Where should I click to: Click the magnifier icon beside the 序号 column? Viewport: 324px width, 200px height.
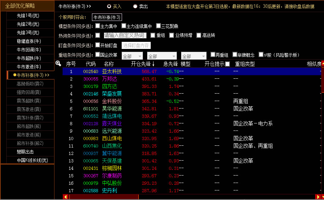coord(58,63)
